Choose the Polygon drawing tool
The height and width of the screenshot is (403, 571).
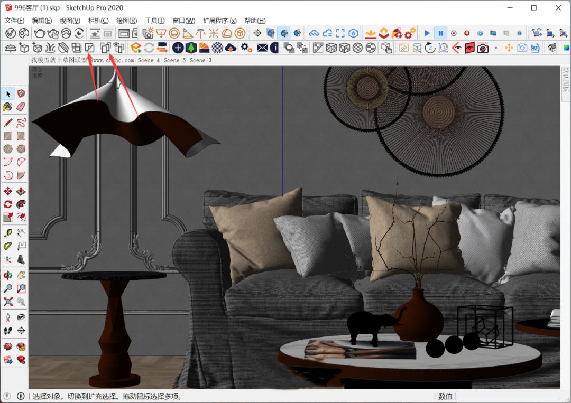[21, 149]
